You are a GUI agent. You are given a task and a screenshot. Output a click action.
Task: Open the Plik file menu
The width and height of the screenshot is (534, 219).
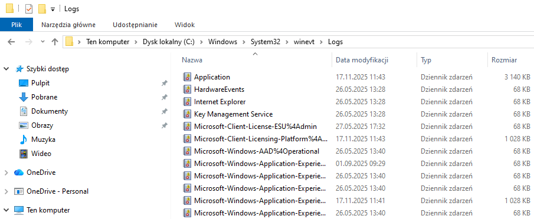(17, 25)
